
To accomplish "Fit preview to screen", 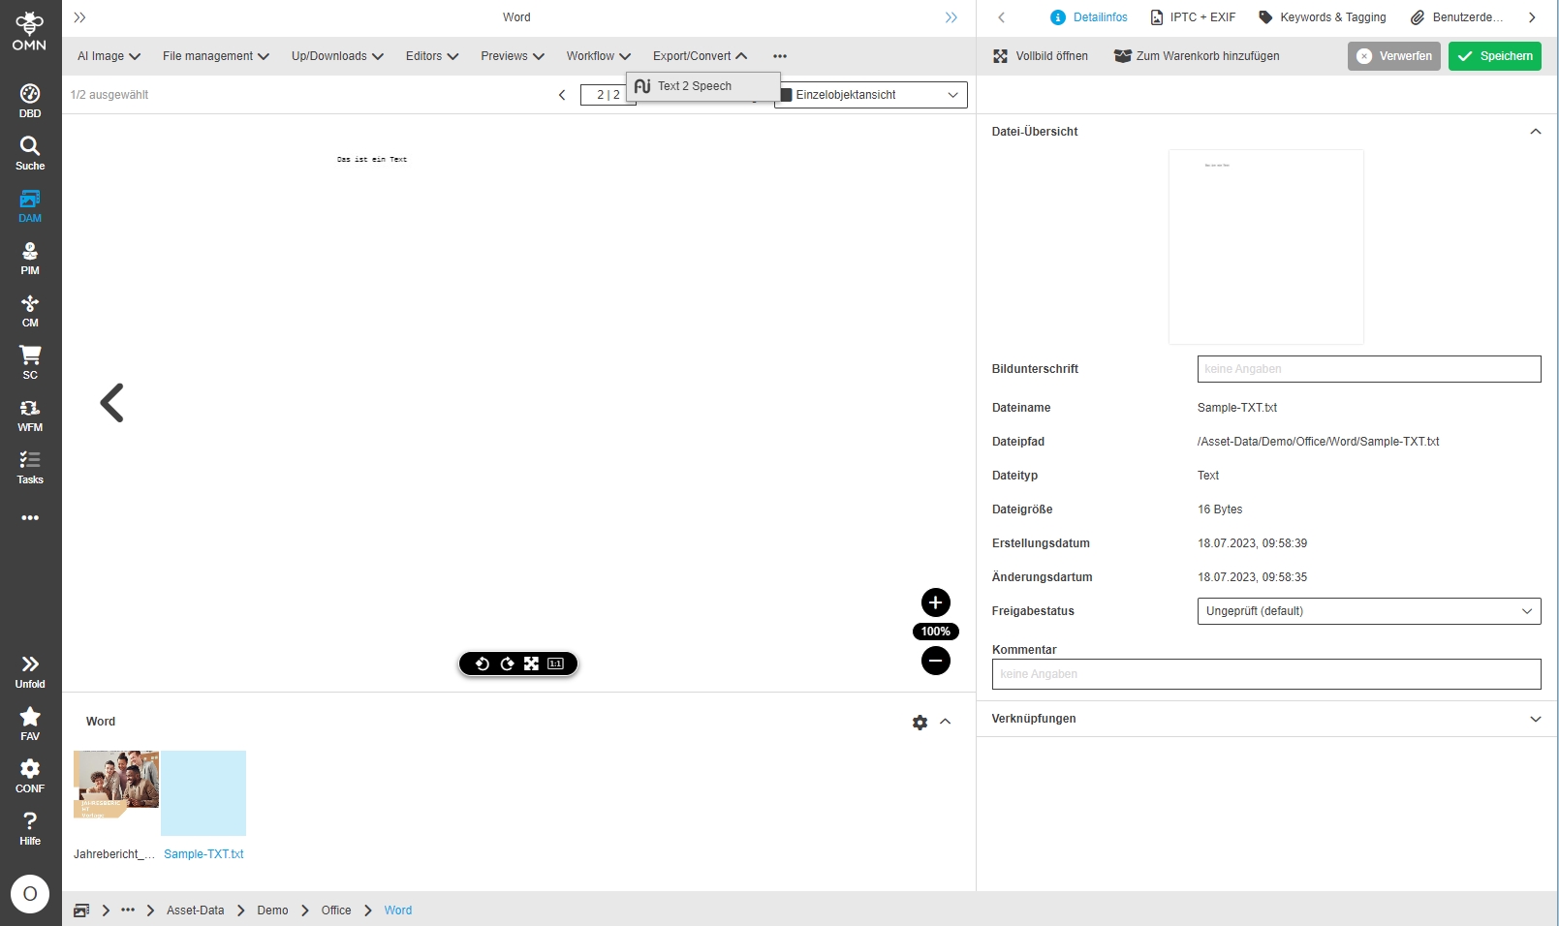I will pos(531,664).
